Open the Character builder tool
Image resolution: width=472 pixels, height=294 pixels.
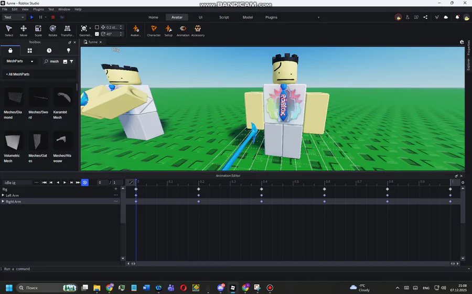[154, 31]
